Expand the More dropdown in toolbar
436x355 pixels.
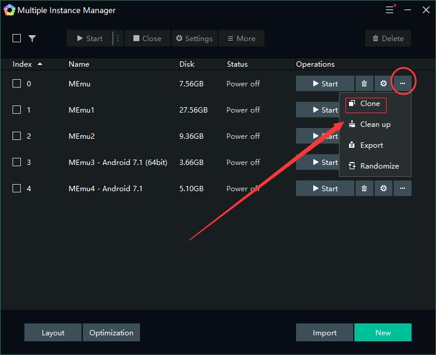pyautogui.click(x=241, y=39)
